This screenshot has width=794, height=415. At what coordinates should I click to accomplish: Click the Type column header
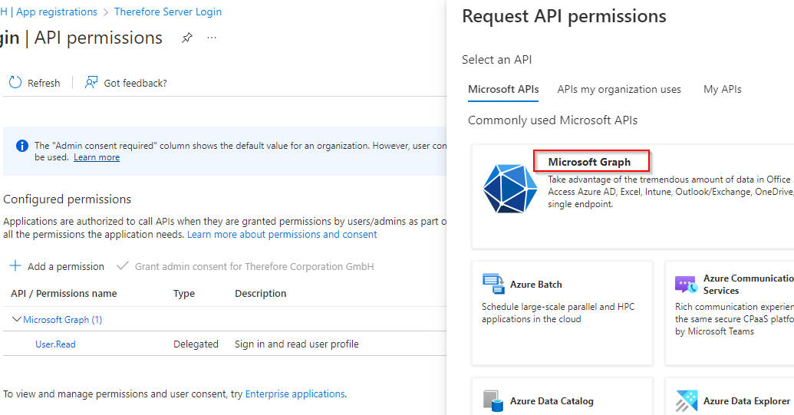[184, 294]
